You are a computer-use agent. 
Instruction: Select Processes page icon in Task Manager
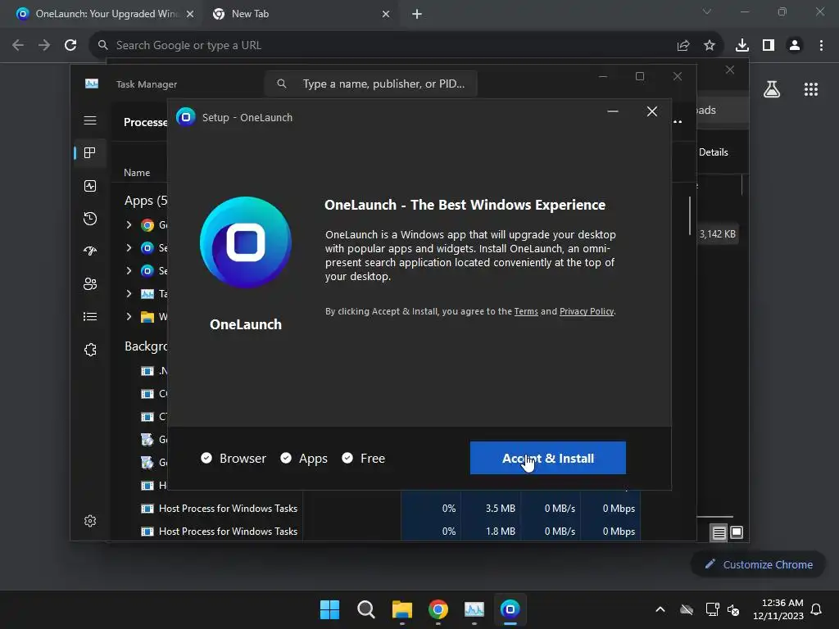[x=90, y=153]
